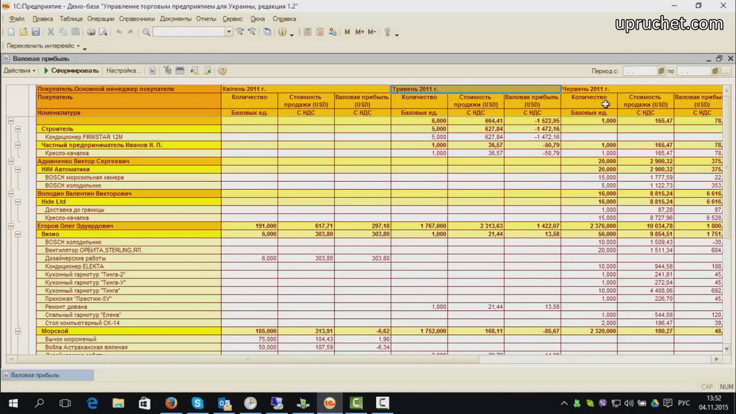Open the Правка menu
The width and height of the screenshot is (736, 414).
43,19
